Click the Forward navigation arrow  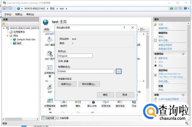point(10,8)
